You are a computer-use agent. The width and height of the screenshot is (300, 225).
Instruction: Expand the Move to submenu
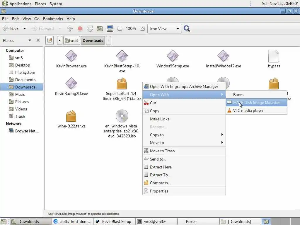[184, 143]
